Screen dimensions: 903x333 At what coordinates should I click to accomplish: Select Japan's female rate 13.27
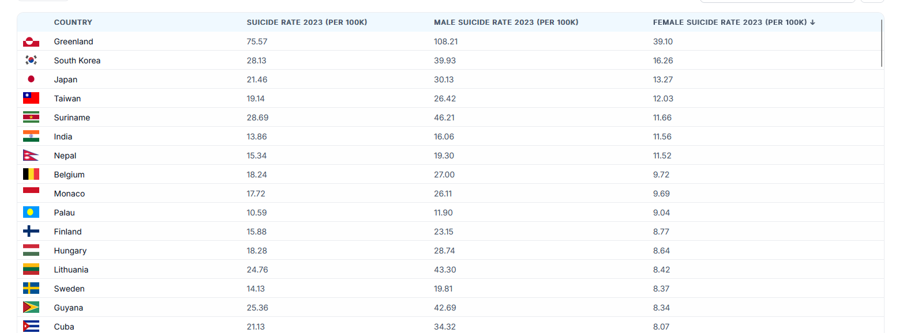click(663, 80)
